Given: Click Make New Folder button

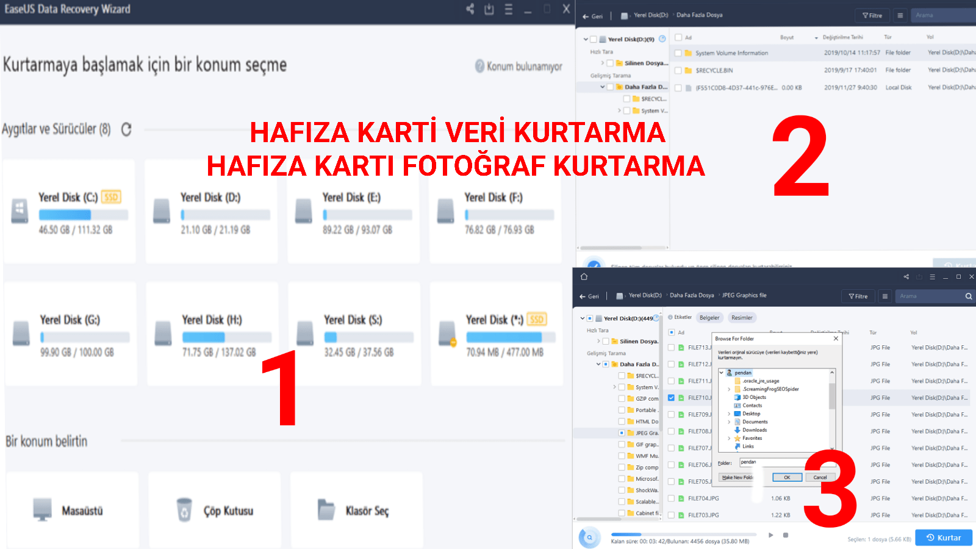Looking at the screenshot, I should click(x=736, y=478).
